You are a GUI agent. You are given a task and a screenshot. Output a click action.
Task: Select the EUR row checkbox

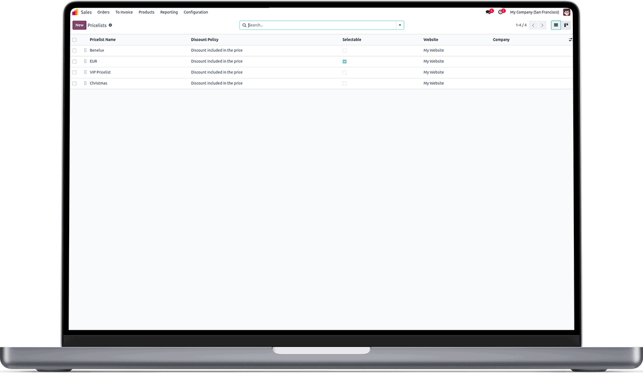74,62
